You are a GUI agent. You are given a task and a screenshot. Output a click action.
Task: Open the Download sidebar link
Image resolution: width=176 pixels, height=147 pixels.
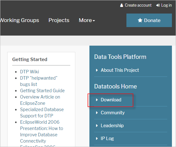pyautogui.click(x=111, y=100)
